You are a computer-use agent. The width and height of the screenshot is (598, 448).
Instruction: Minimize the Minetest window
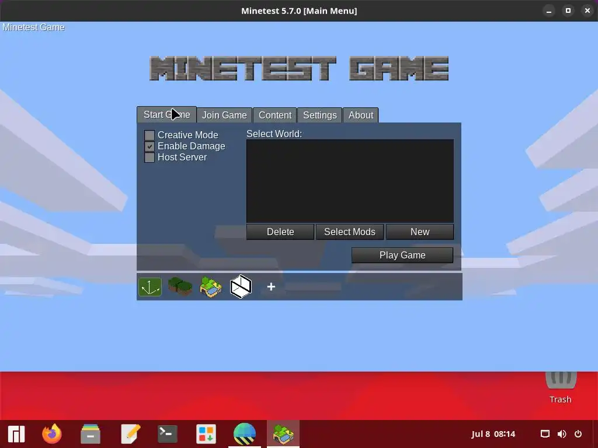click(549, 10)
